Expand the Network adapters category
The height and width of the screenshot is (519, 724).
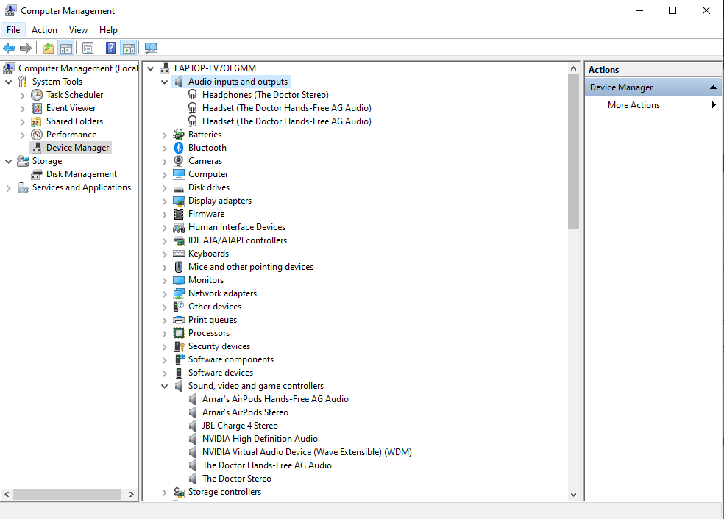coord(164,294)
